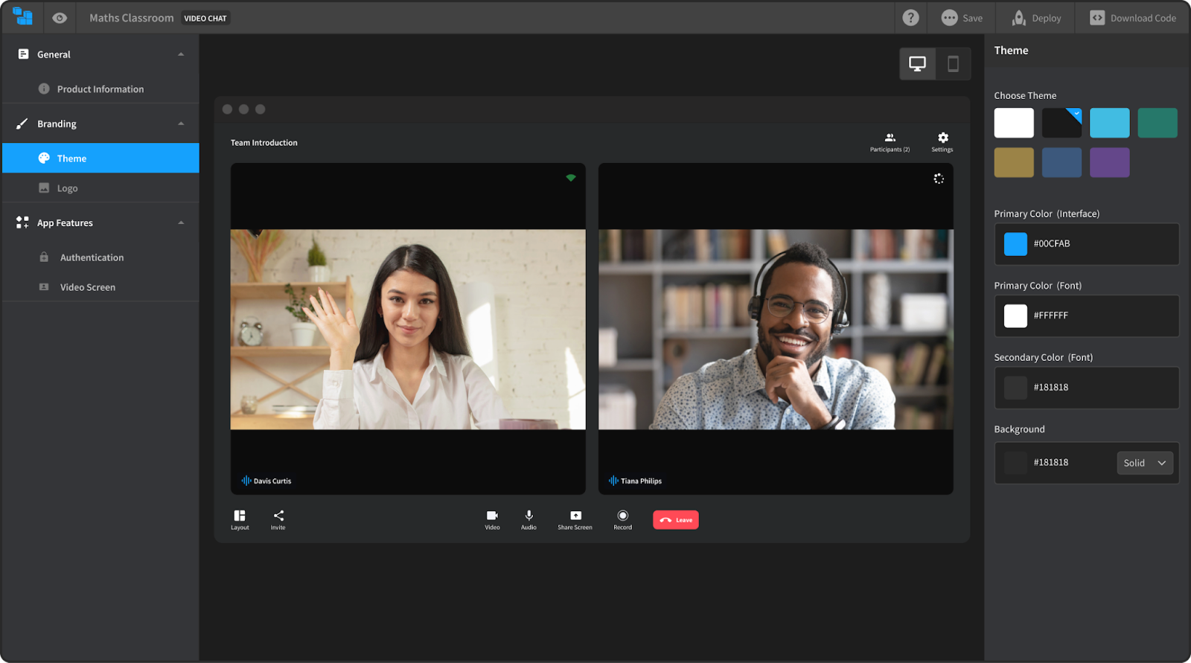Open the help question mark icon
1191x663 pixels.
click(910, 18)
